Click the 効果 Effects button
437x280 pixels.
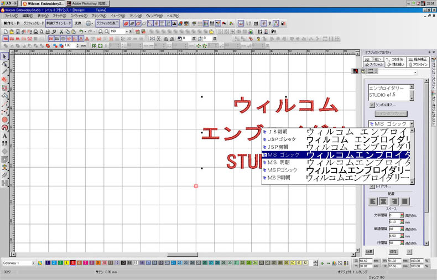point(370,252)
